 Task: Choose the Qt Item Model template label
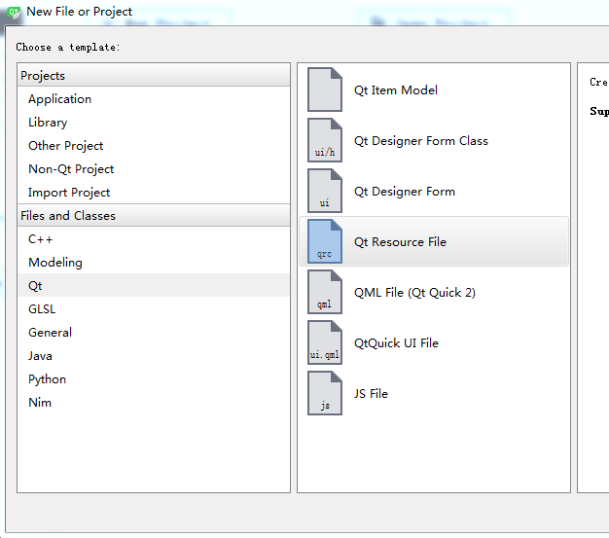tap(395, 90)
